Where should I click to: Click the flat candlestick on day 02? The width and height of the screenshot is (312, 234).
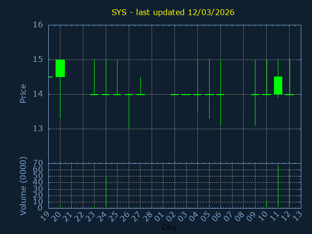pos(175,95)
